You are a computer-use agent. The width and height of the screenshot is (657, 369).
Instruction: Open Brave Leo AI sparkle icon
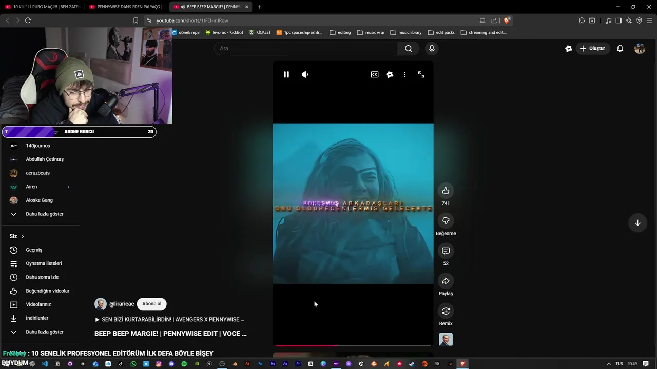click(629, 20)
